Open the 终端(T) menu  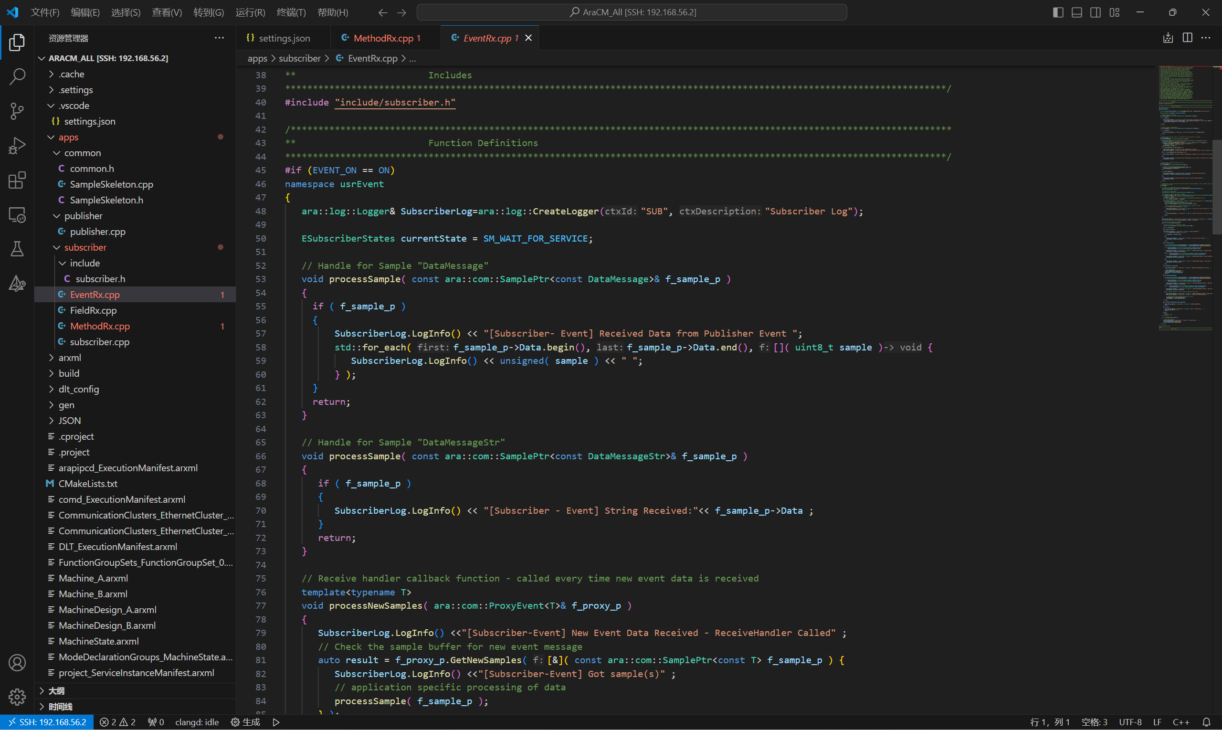(291, 12)
